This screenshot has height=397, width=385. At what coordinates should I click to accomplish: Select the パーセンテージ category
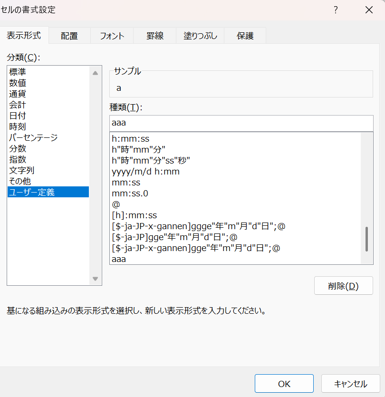point(33,137)
